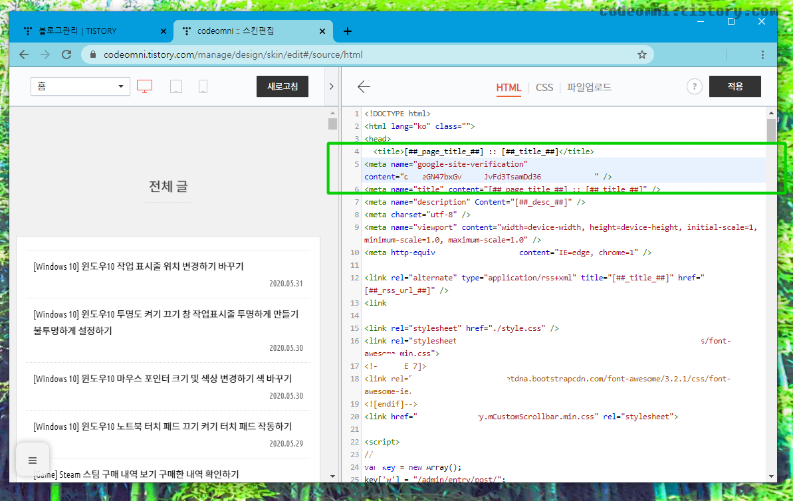793x501 pixels.
Task: Reload the page with the refresh icon
Action: point(66,54)
